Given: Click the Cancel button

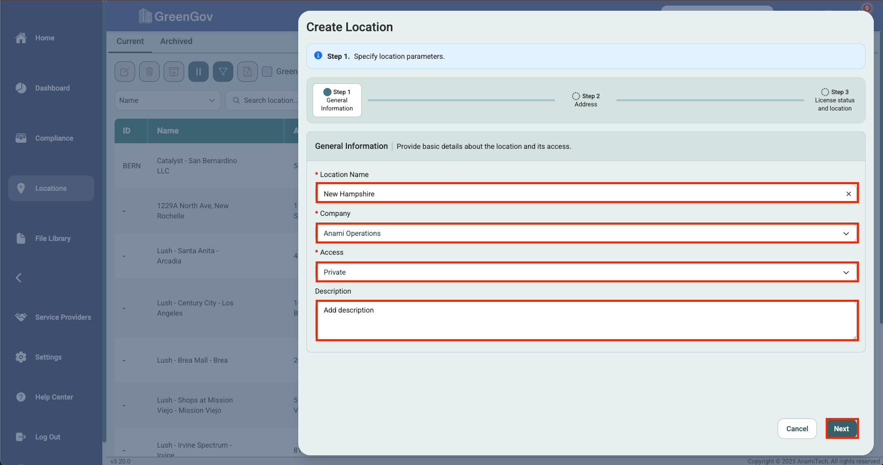Looking at the screenshot, I should tap(797, 429).
